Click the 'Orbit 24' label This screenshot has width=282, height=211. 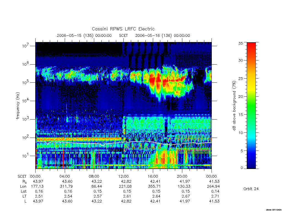[251, 189]
